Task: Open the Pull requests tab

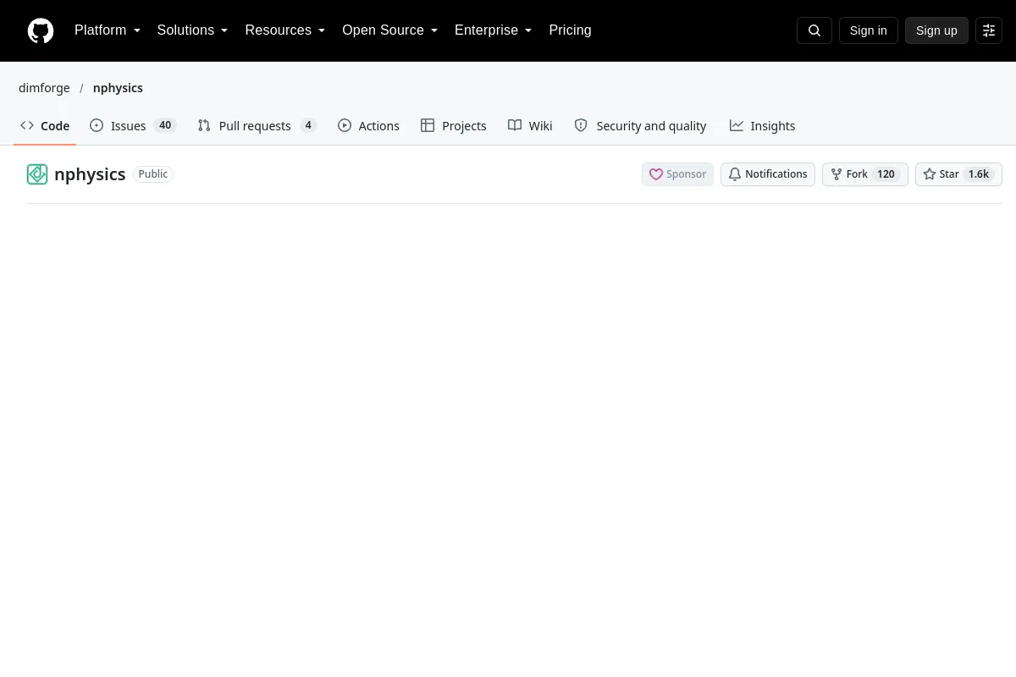Action: [x=257, y=125]
